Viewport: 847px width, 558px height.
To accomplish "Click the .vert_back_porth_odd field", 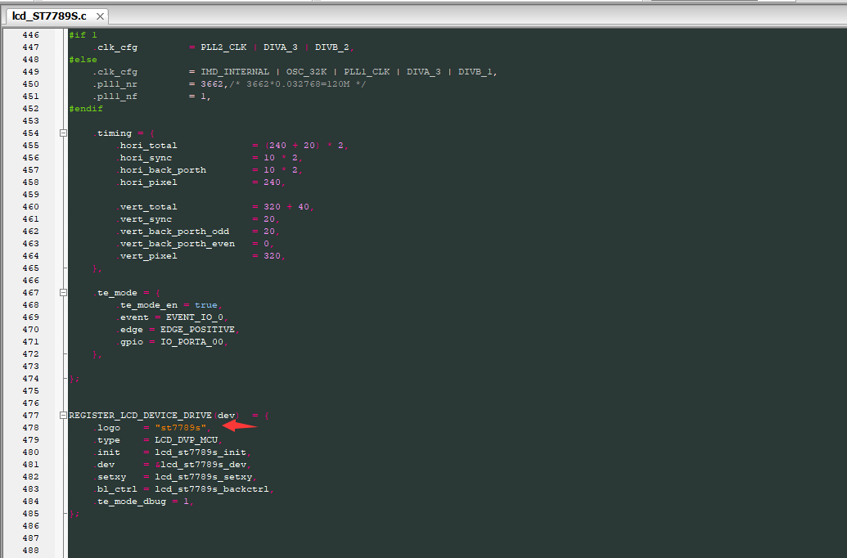I will pos(173,232).
